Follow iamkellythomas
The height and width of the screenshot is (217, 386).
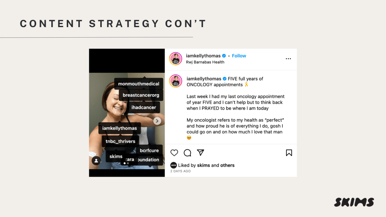pyautogui.click(x=239, y=56)
